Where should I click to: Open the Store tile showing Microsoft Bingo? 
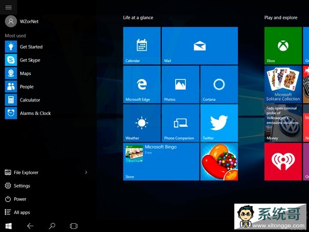tap(161, 162)
